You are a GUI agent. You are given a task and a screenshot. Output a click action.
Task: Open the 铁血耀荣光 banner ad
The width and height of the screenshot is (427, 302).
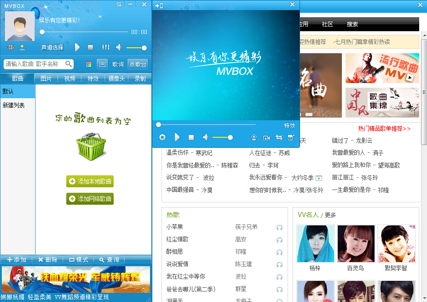pyautogui.click(x=76, y=280)
